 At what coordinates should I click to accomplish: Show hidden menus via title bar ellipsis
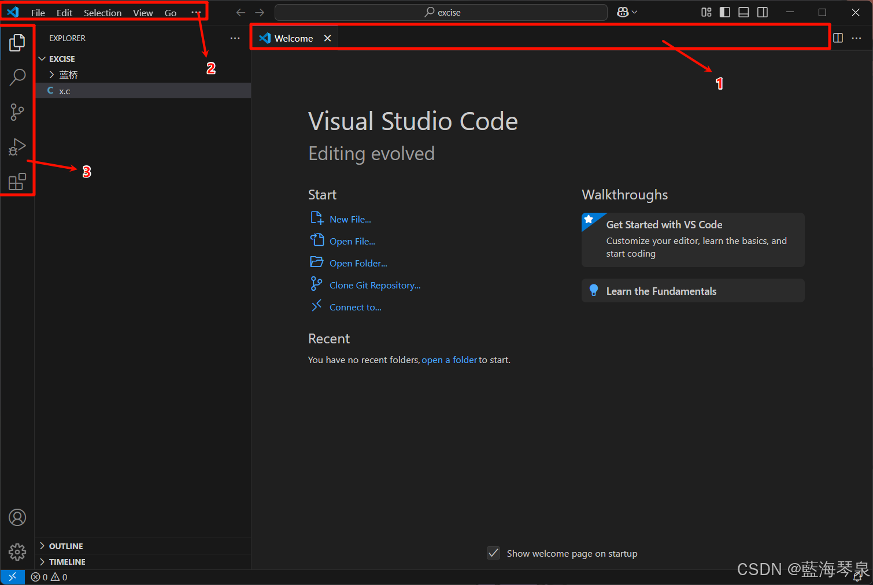(196, 13)
